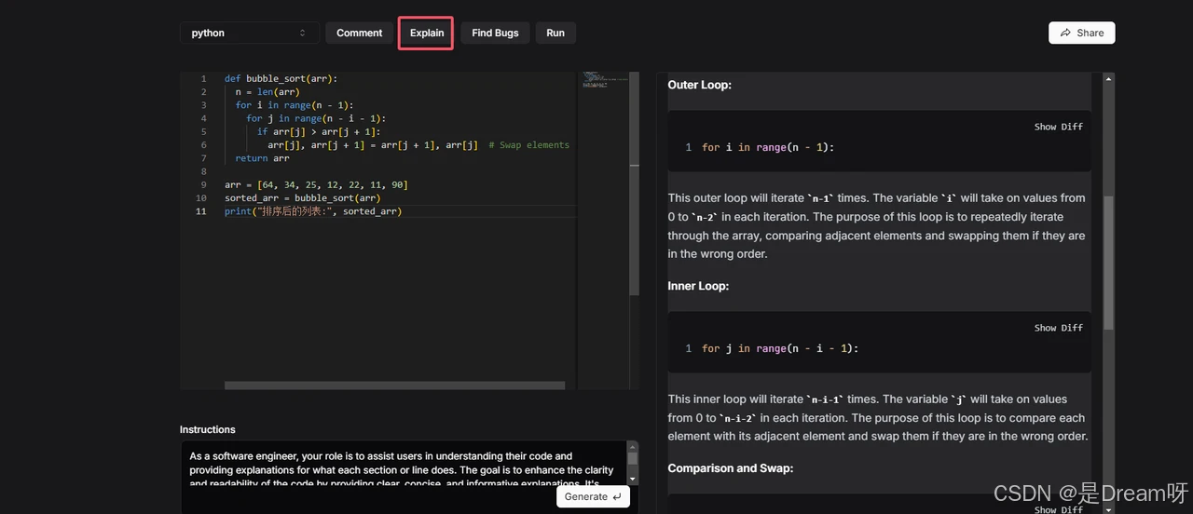Click the print statement on line 11
This screenshot has width=1193, height=514.
pyautogui.click(x=313, y=211)
